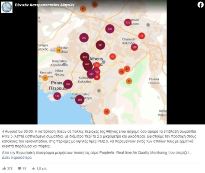Select the 42 air quality marker
Image resolution: width=205 pixels, height=173 pixels.
pyautogui.click(x=95, y=5)
